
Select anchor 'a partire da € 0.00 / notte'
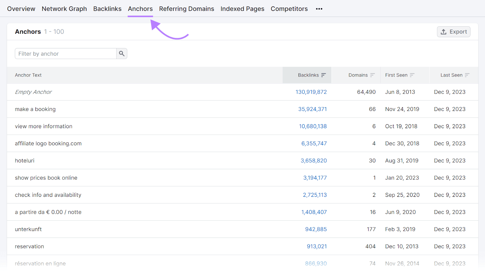pyautogui.click(x=48, y=212)
